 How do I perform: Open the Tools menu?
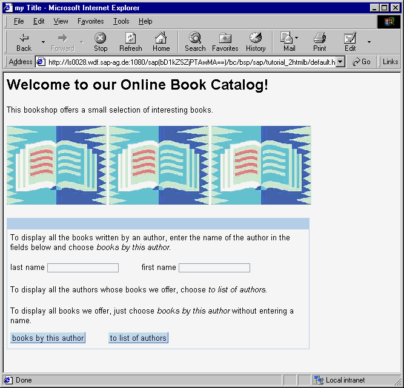pyautogui.click(x=121, y=21)
